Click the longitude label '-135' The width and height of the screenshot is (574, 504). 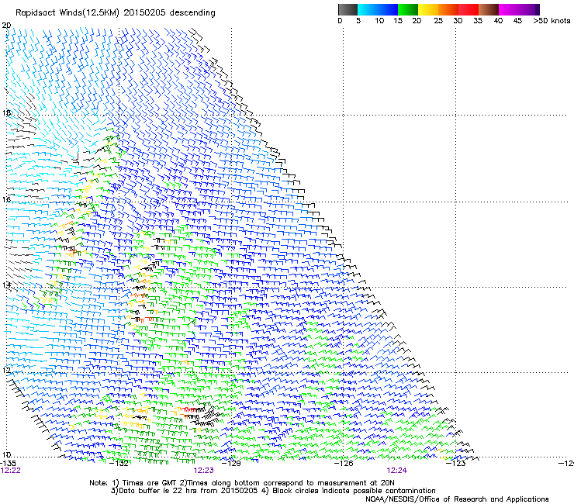click(8, 463)
